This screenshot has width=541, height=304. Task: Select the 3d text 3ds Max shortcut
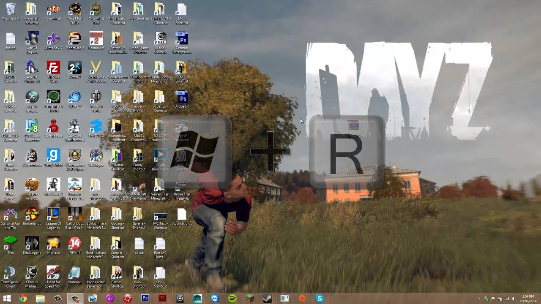tap(161, 43)
